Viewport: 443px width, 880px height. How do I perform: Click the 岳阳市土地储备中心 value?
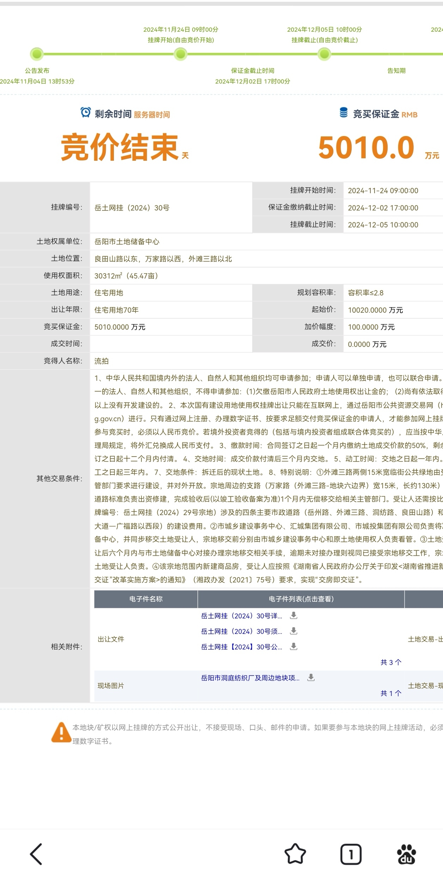point(127,242)
